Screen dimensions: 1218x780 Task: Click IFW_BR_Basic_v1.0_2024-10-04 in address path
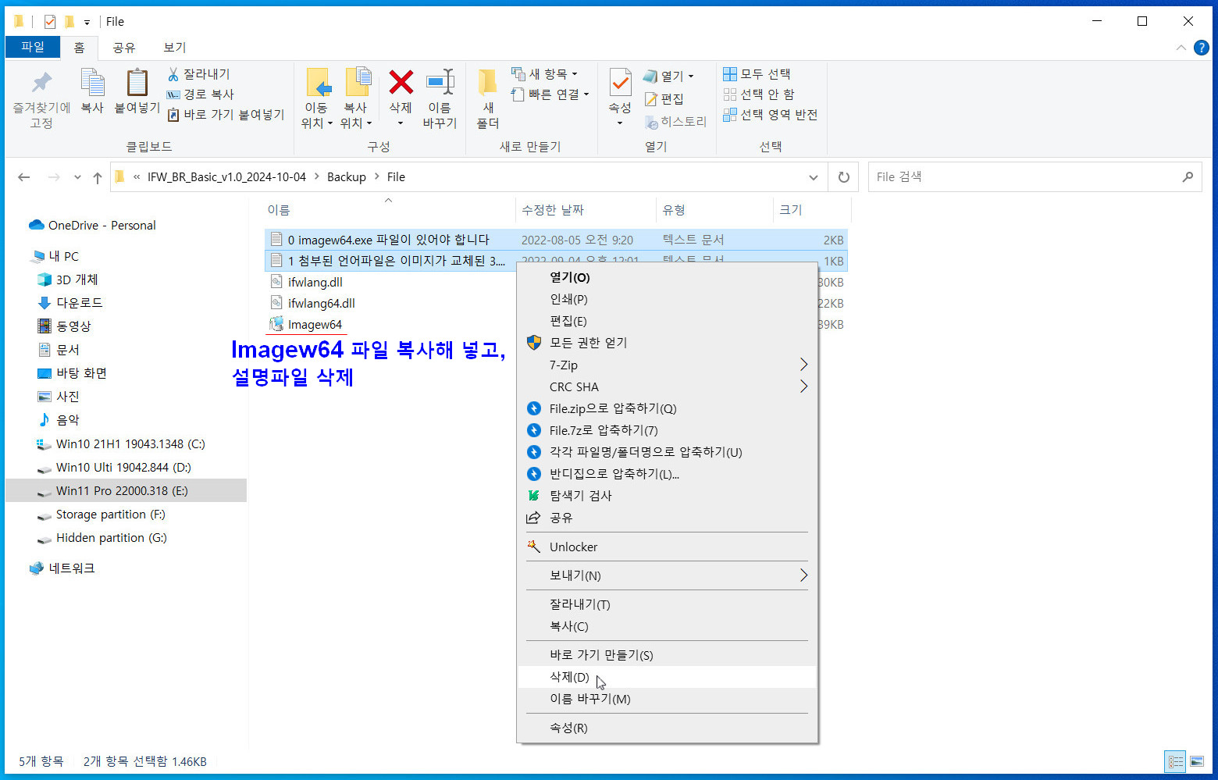point(226,177)
